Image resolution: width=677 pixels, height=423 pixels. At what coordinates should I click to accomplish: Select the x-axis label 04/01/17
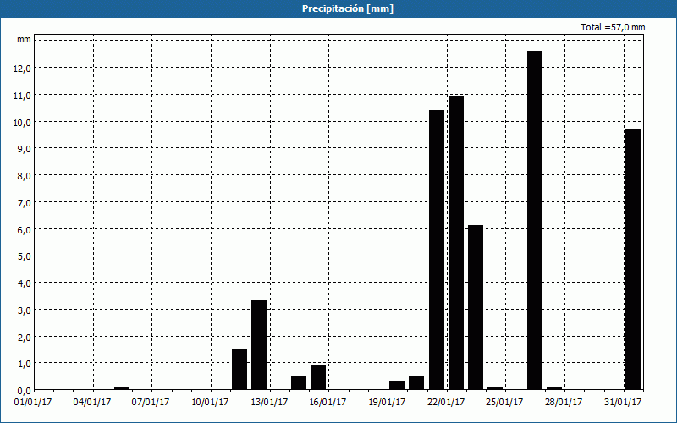[92, 402]
